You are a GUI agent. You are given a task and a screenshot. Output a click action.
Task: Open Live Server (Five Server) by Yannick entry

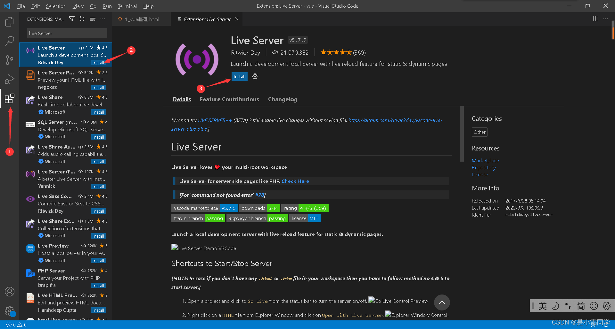(x=66, y=179)
